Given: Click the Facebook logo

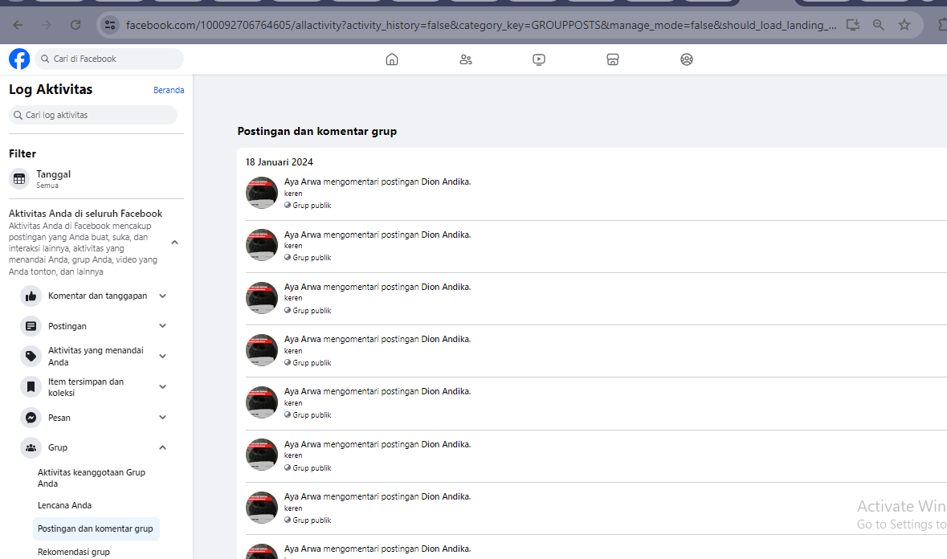Looking at the screenshot, I should 19,59.
